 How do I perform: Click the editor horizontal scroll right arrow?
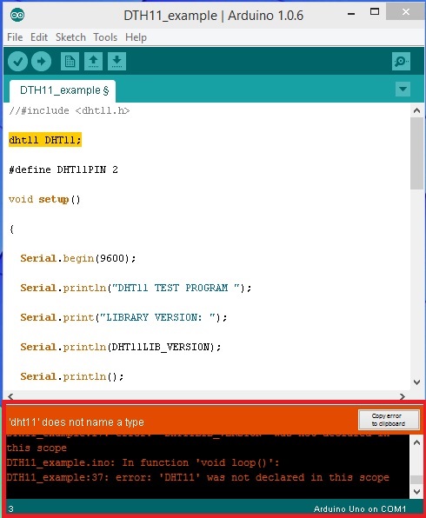(x=403, y=396)
